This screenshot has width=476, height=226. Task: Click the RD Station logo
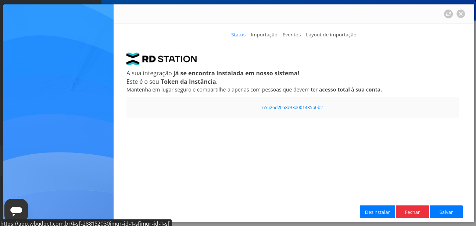pos(132,58)
